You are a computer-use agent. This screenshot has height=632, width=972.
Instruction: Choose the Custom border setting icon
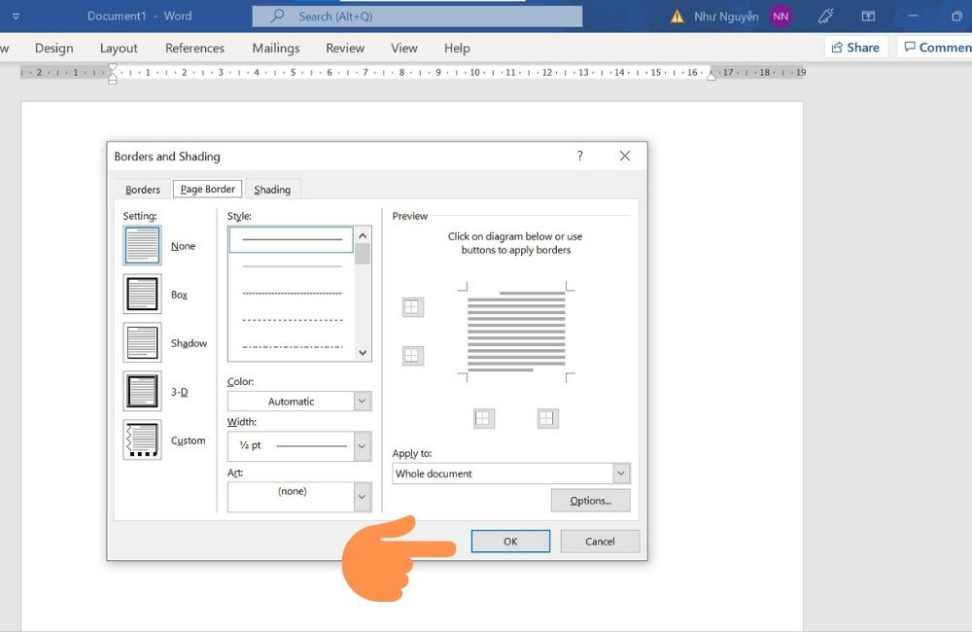coord(142,440)
